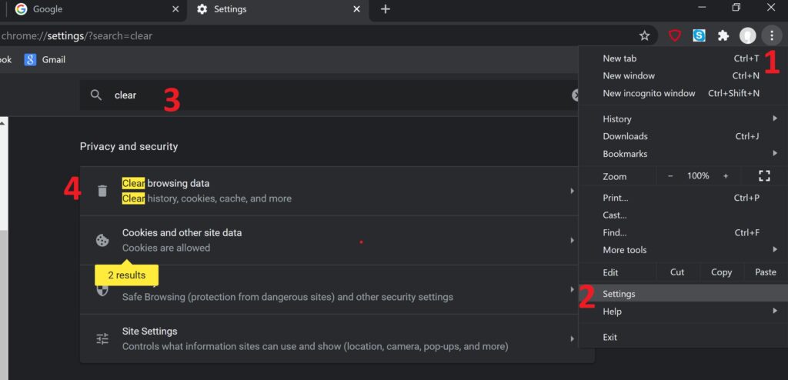This screenshot has width=788, height=380.
Task: Select Settings from the Chrome menu
Action: coord(619,294)
